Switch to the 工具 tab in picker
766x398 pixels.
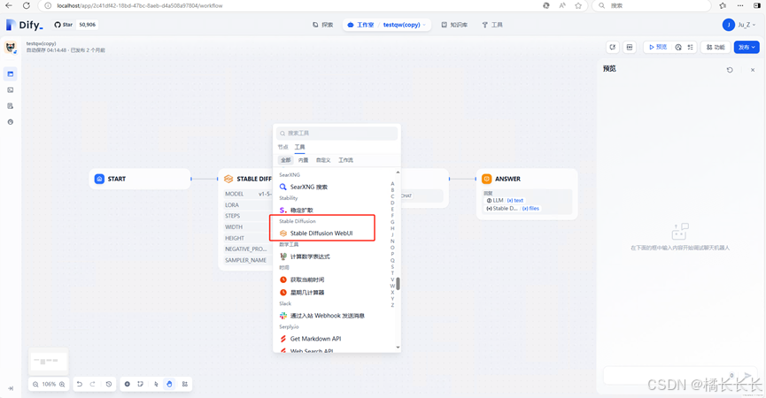300,147
